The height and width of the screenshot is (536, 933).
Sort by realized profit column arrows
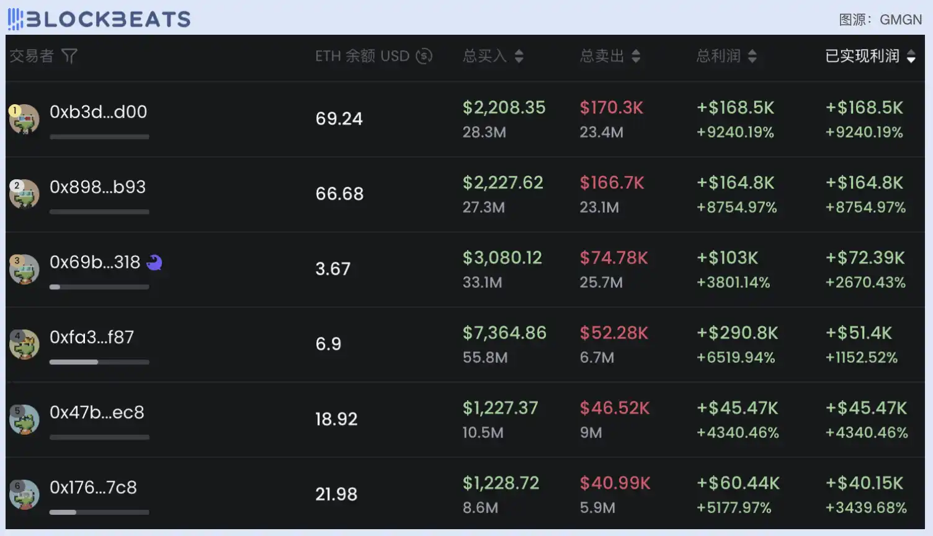911,57
